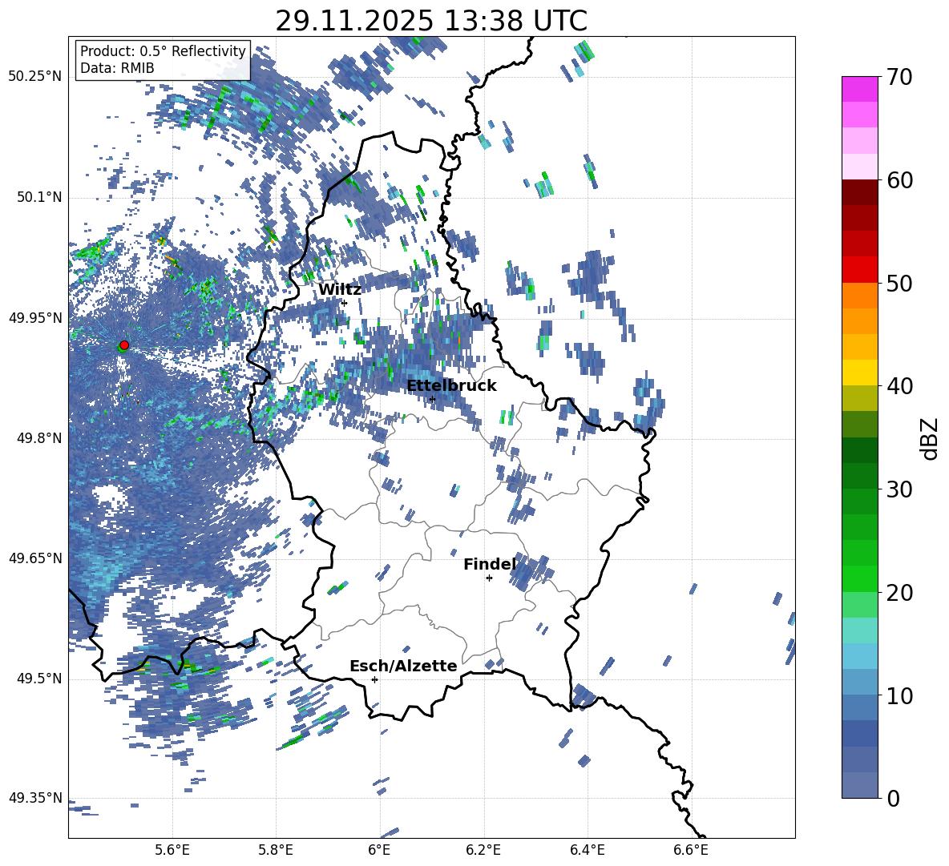Select the Esch/Alzette map label

tap(403, 666)
